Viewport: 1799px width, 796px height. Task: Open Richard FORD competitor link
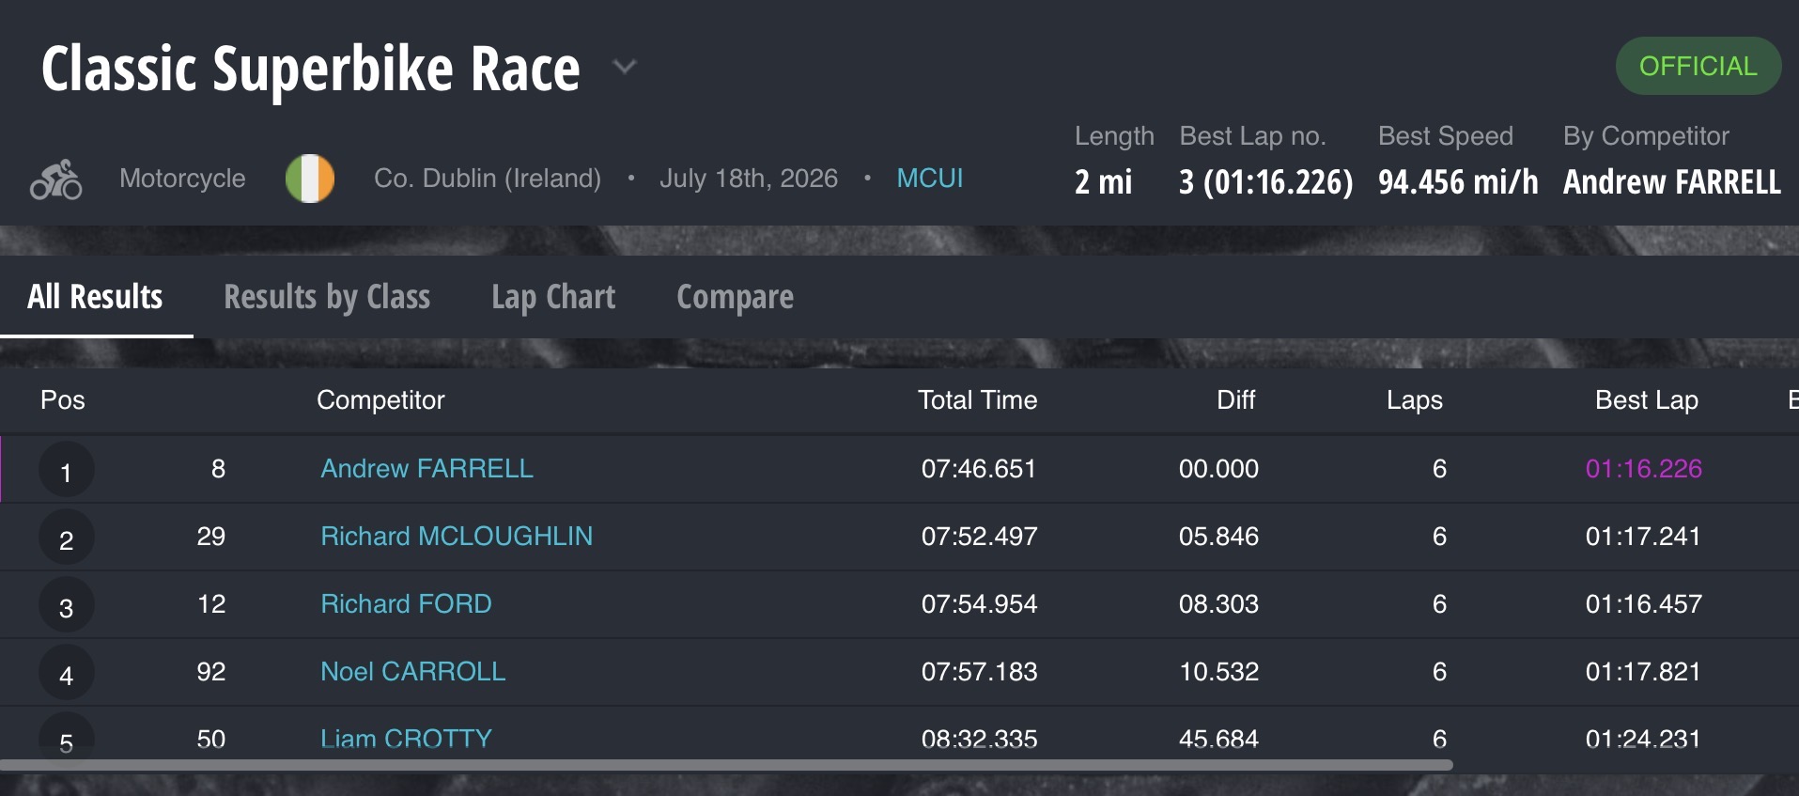click(x=406, y=603)
